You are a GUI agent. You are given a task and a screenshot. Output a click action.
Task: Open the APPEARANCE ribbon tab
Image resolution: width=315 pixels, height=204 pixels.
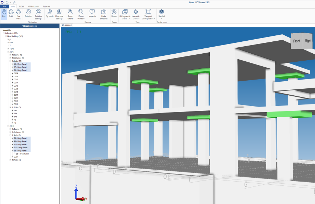(34, 6)
